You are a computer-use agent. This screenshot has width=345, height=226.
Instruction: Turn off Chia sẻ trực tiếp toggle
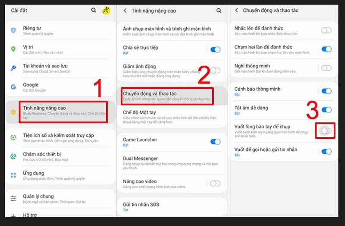(x=215, y=50)
